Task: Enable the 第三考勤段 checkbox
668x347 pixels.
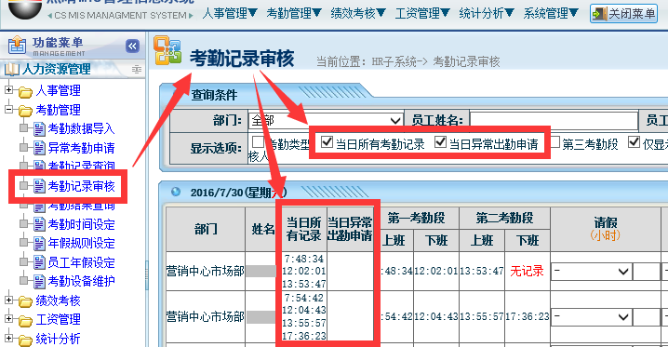Action: click(554, 141)
